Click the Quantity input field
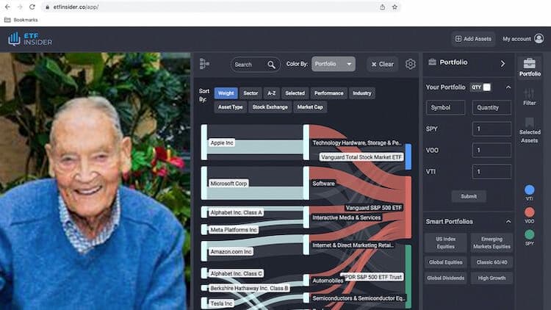Image resolution: width=551 pixels, height=310 pixels. pos(491,107)
